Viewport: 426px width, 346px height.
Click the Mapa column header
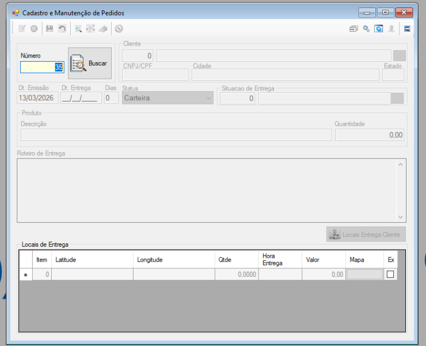[364, 259]
